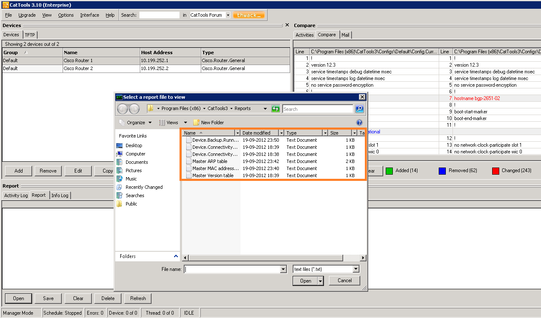Click the green refresh icon beside address bar

(x=276, y=109)
